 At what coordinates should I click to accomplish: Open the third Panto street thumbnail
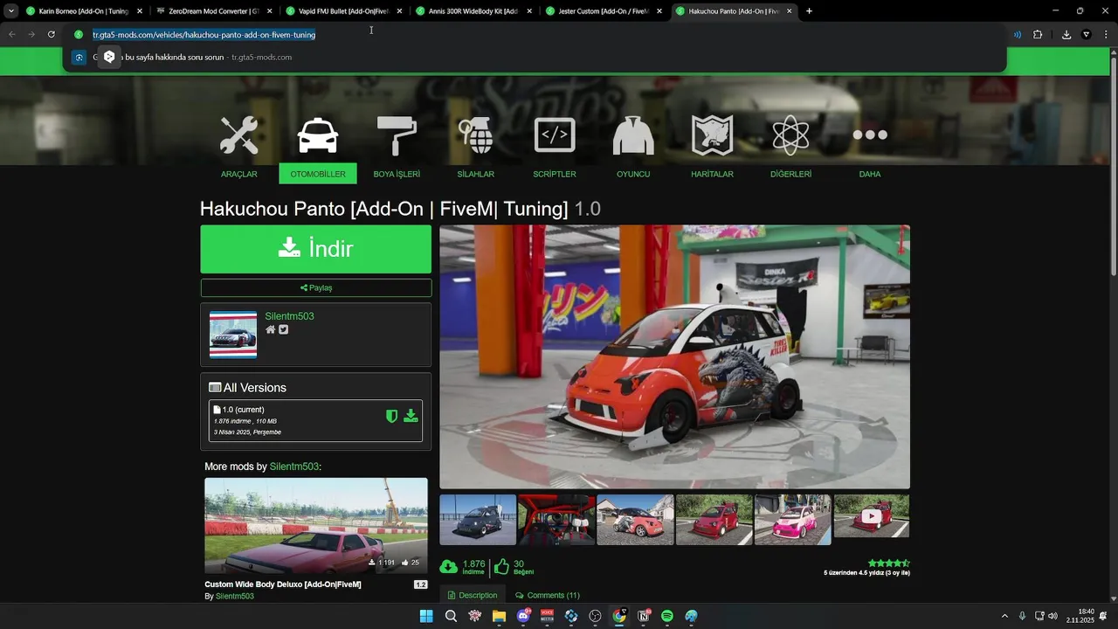635,520
